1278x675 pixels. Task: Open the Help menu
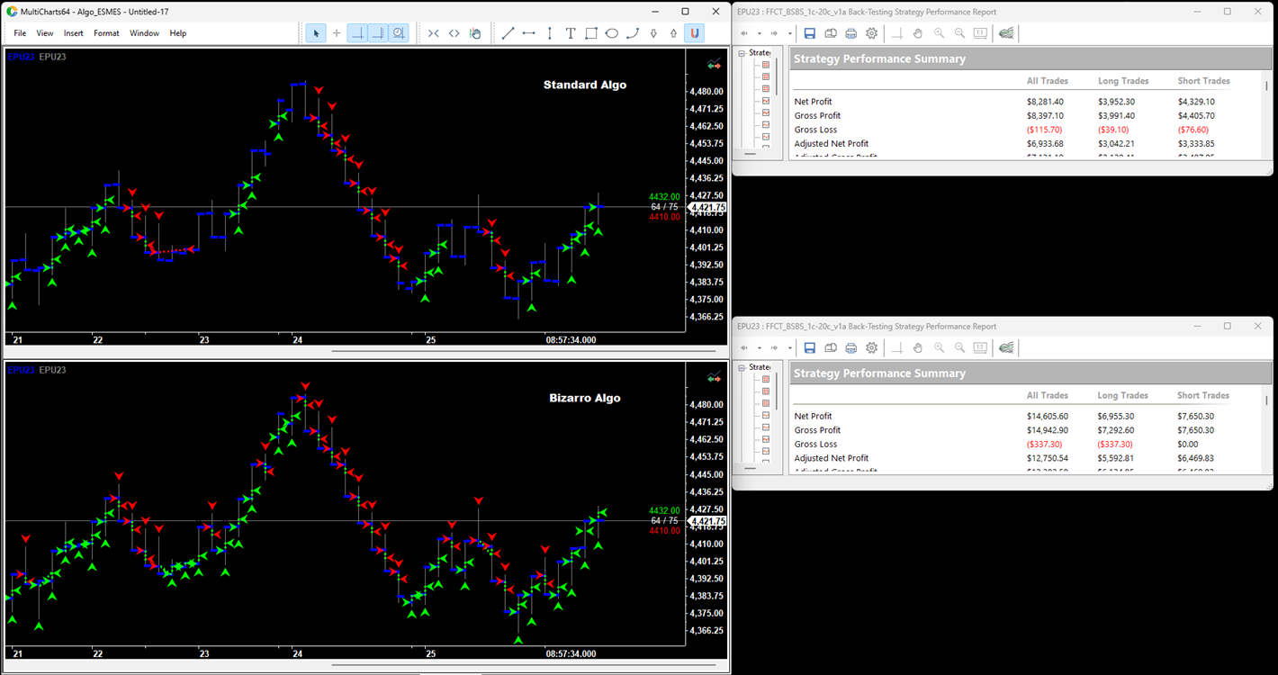point(178,33)
